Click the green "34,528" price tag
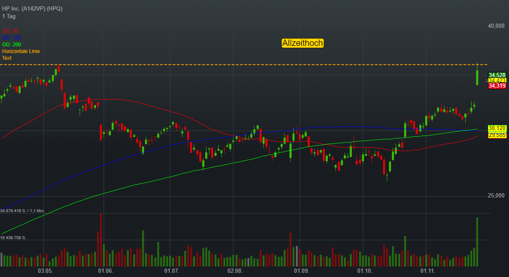This screenshot has width=509, height=277. (x=497, y=75)
